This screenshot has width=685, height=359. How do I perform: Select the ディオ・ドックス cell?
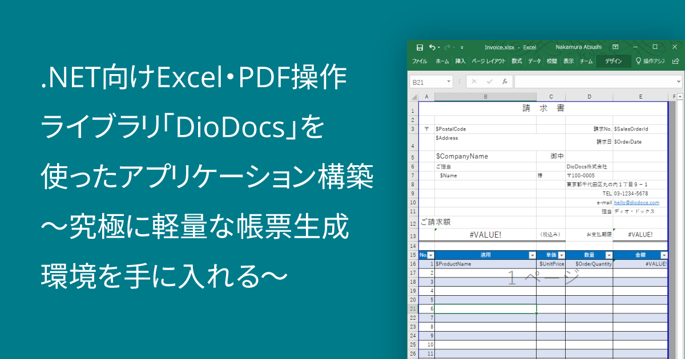tap(640, 211)
